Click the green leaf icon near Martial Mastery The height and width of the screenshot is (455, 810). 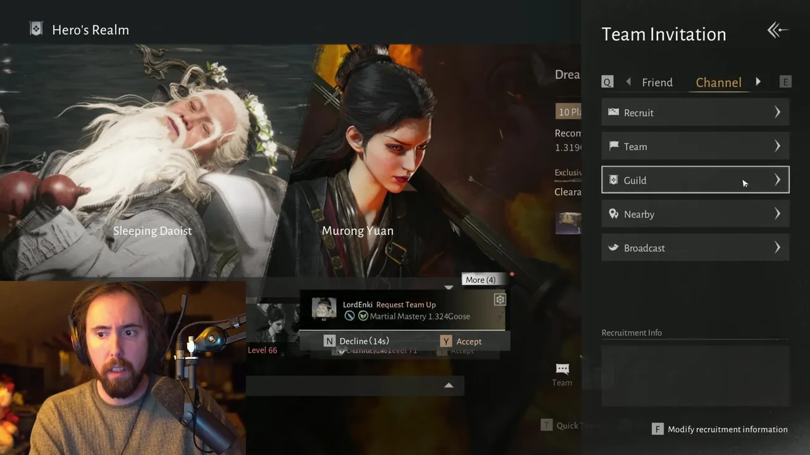[x=363, y=316]
